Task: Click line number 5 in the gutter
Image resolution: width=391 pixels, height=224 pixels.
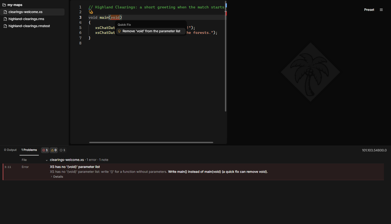Action: tap(80, 28)
